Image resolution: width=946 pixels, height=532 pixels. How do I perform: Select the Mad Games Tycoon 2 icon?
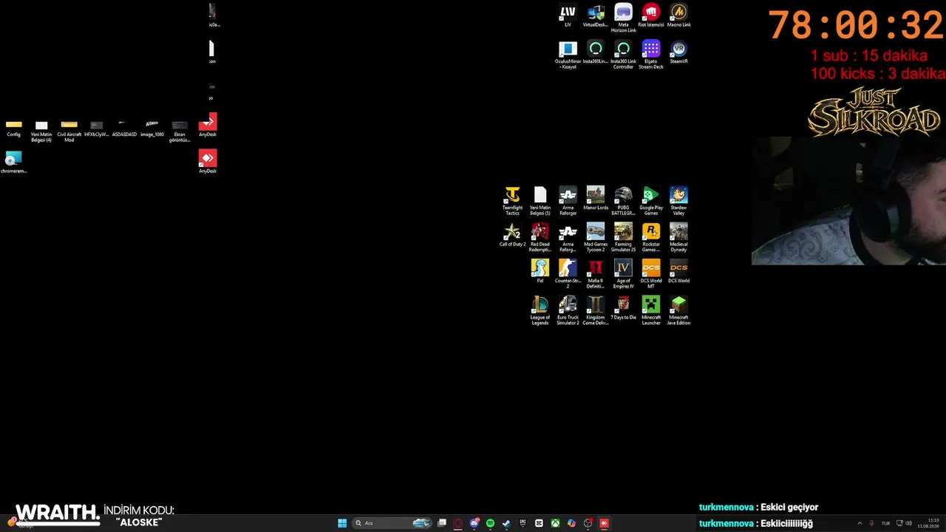click(x=596, y=238)
